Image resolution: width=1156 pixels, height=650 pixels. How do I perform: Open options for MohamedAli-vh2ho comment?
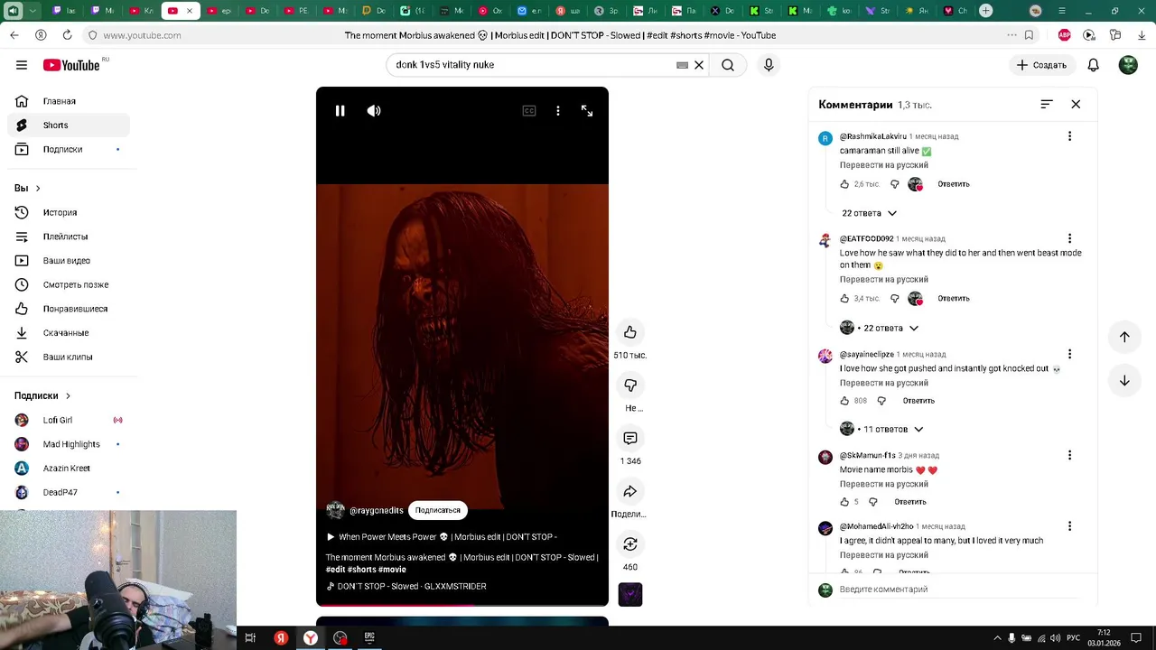1069,526
